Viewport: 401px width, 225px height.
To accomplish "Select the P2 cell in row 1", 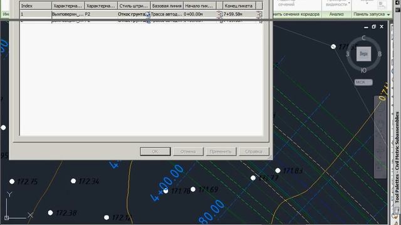I will click(x=101, y=14).
